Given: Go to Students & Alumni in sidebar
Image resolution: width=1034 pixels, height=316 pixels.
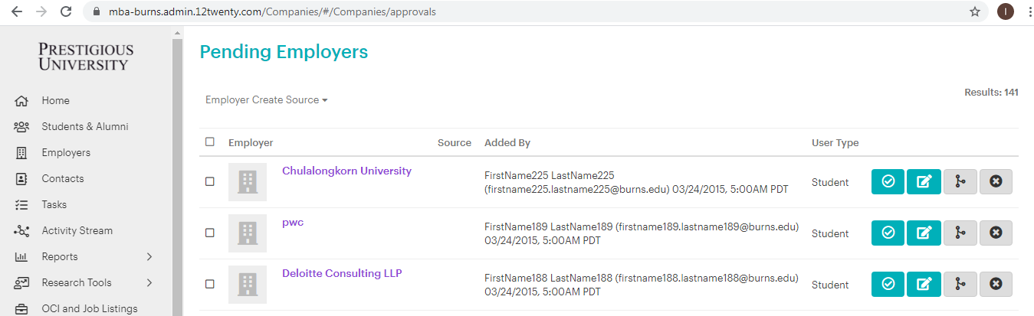Looking at the screenshot, I should (84, 127).
